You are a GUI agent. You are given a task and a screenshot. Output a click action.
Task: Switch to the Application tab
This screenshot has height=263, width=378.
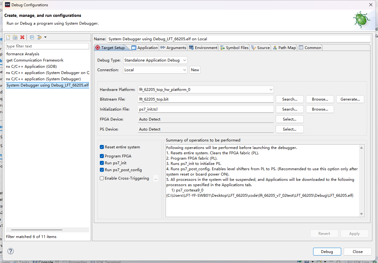coord(145,48)
